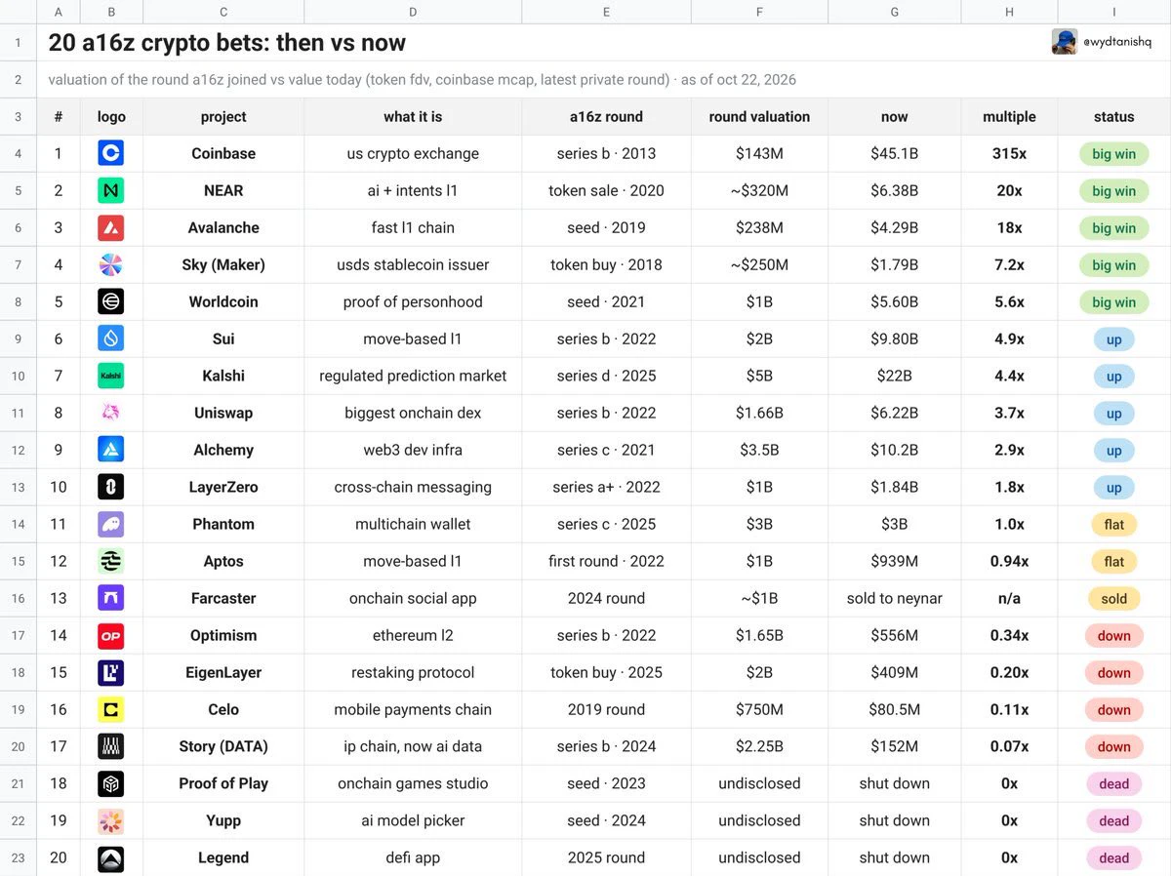Click the Worldcoin logo icon
Viewport: 1171px width, 876px height.
point(111,301)
